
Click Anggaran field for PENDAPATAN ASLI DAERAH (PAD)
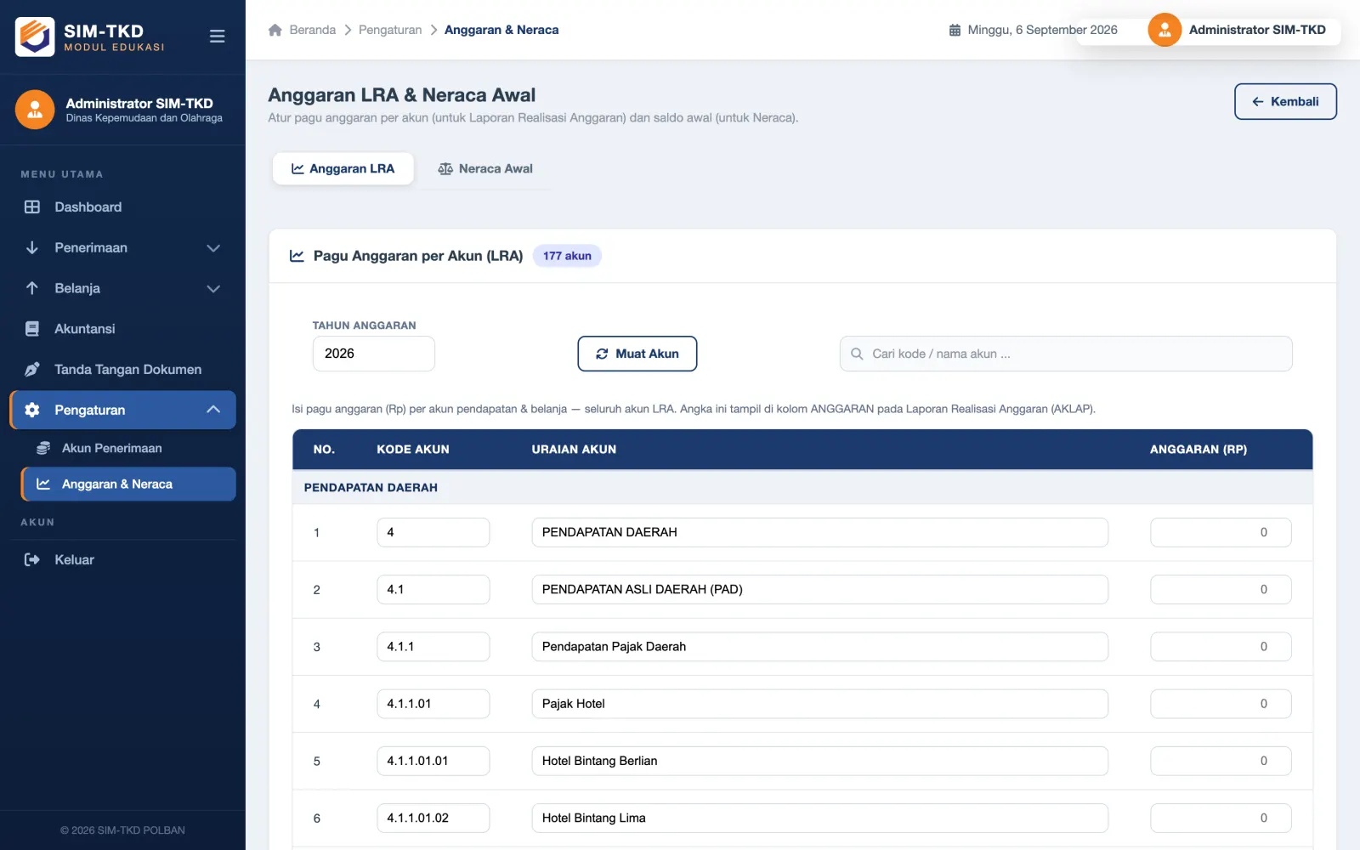click(x=1221, y=589)
